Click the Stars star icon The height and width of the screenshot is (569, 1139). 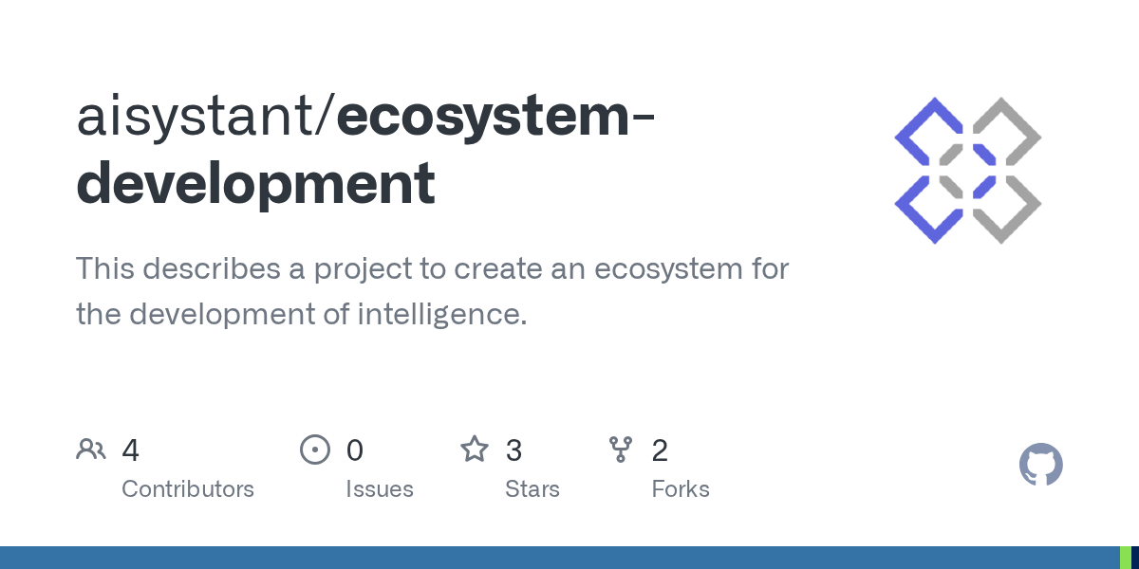click(x=475, y=449)
